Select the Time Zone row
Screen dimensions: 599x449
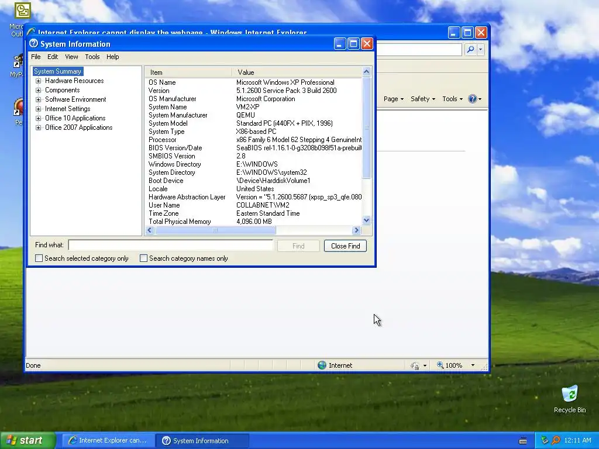coord(253,213)
